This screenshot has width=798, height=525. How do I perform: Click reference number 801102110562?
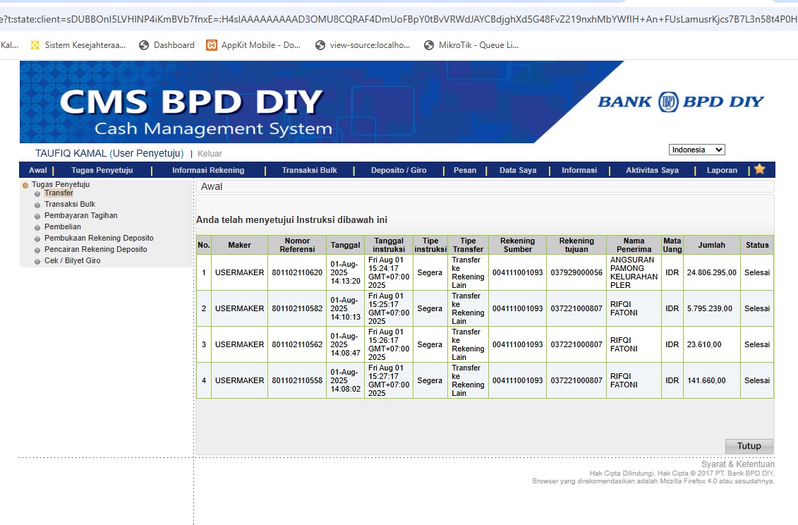click(x=297, y=344)
